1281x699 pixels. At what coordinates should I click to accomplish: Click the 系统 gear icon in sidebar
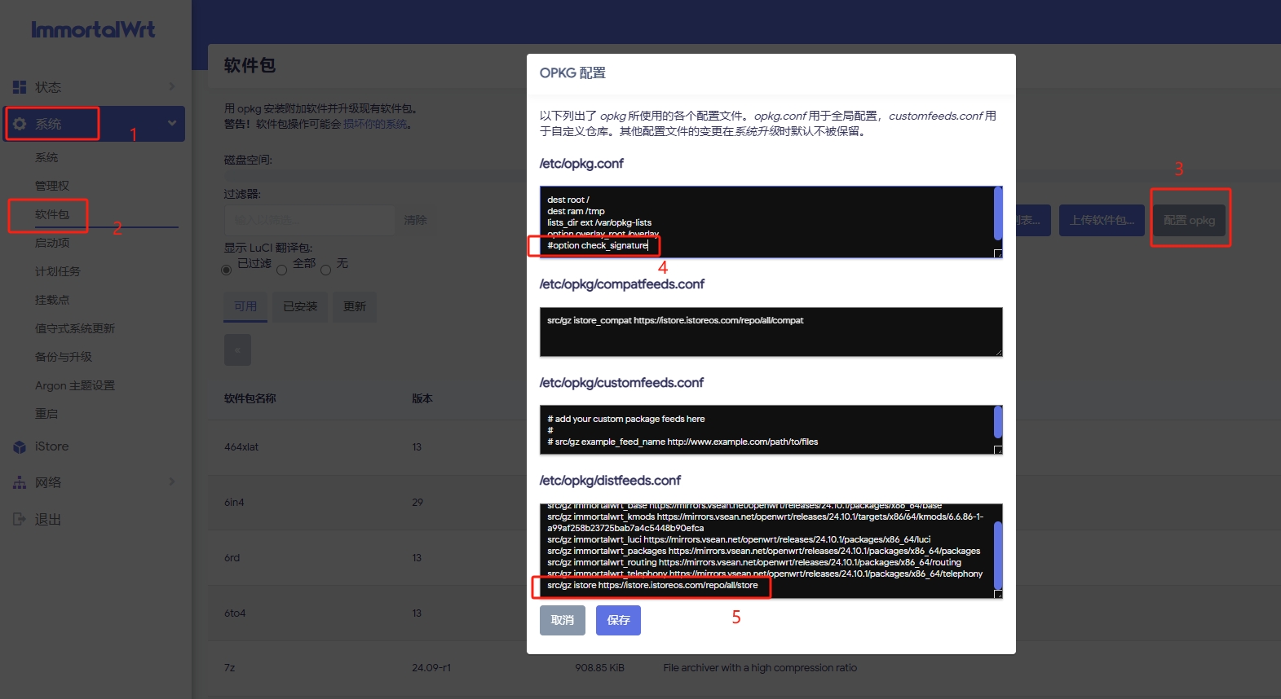pos(20,124)
